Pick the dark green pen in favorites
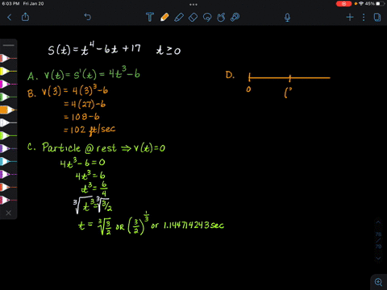Screen dimensions: 387x290 (x=8, y=97)
